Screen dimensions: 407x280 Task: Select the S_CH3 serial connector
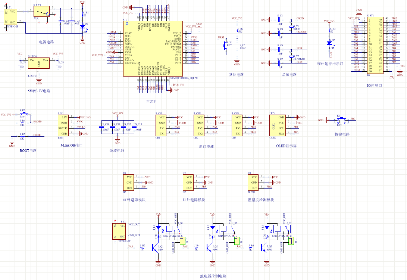tap(237, 125)
